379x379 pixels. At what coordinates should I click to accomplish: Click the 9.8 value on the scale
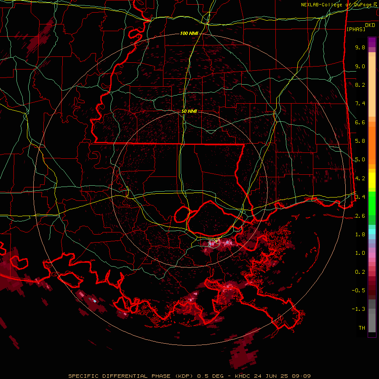tap(360, 47)
